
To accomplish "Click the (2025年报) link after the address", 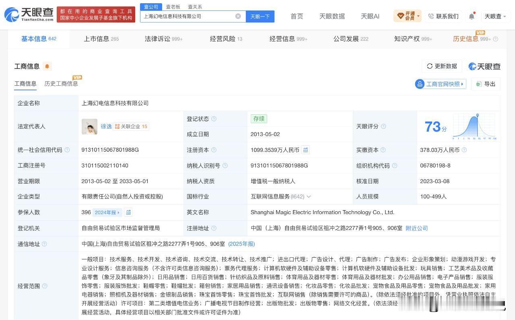I will tap(241, 244).
